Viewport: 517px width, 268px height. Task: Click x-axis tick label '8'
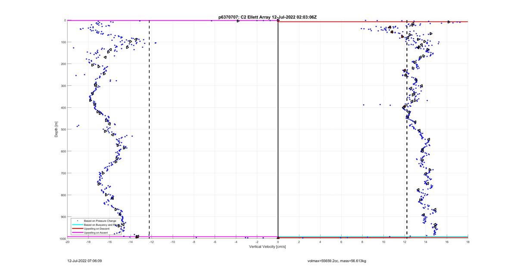coord(363,242)
